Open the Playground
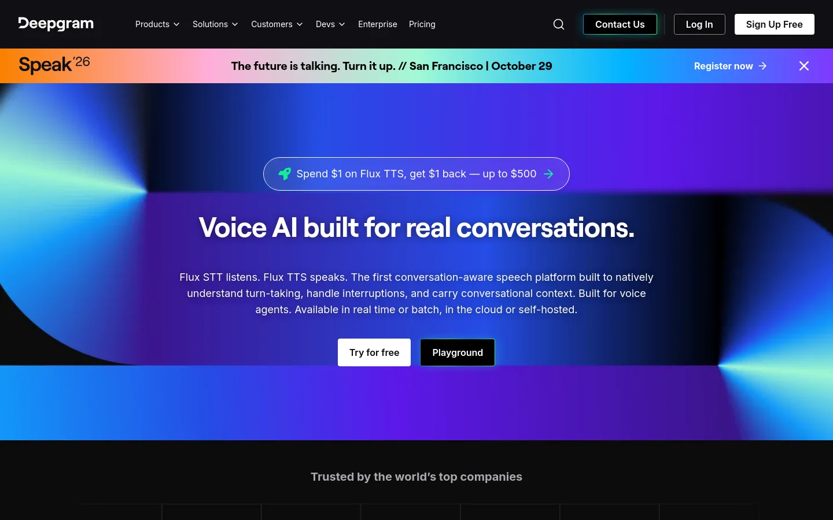Screen dimensions: 833x520 pyautogui.click(x=458, y=352)
